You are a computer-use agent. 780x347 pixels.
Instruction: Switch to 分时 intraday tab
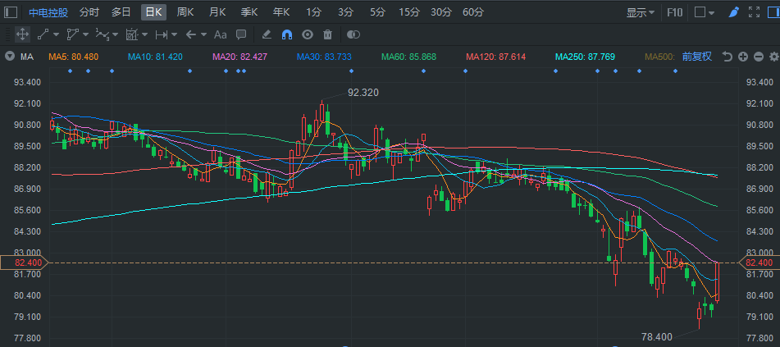tap(89, 12)
